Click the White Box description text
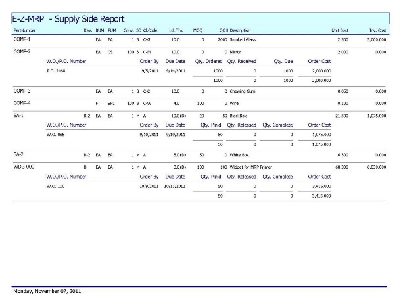 click(241, 154)
